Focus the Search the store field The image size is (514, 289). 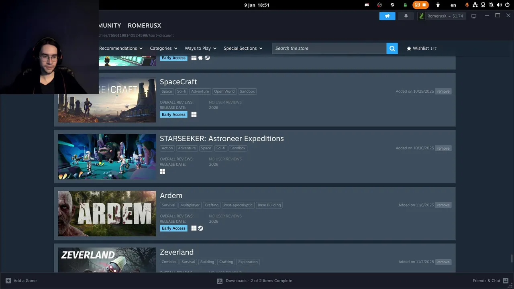click(x=329, y=48)
